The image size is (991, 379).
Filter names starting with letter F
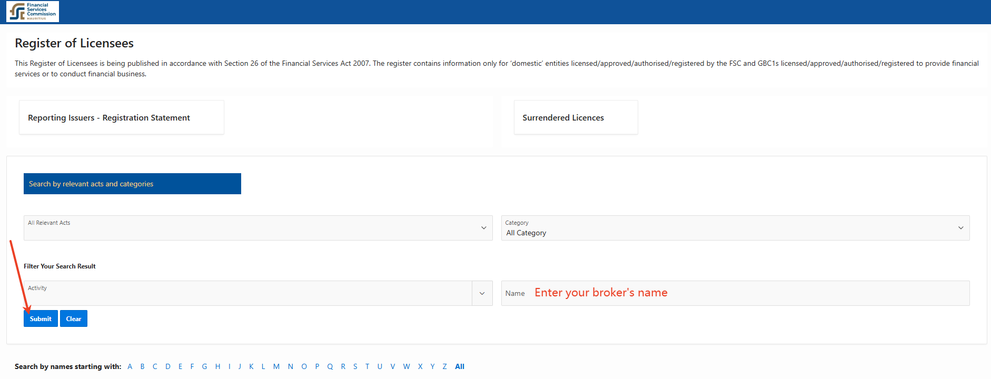point(192,366)
